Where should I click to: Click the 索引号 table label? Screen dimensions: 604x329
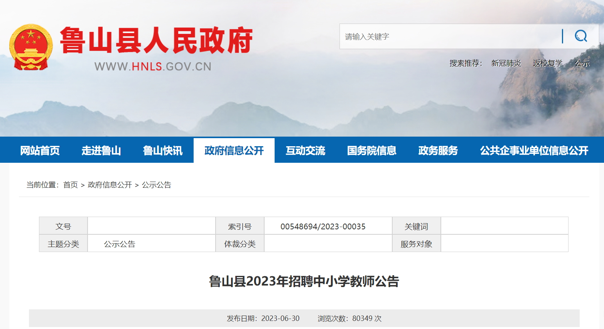pyautogui.click(x=240, y=227)
